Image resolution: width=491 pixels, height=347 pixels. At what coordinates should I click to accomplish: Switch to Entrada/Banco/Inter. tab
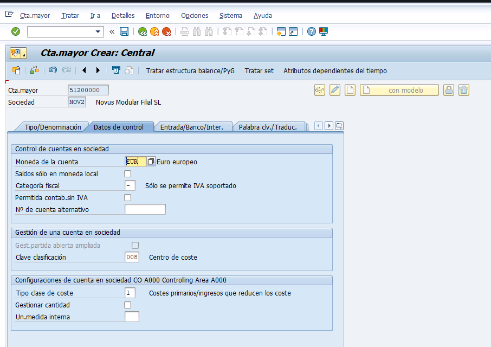point(192,127)
